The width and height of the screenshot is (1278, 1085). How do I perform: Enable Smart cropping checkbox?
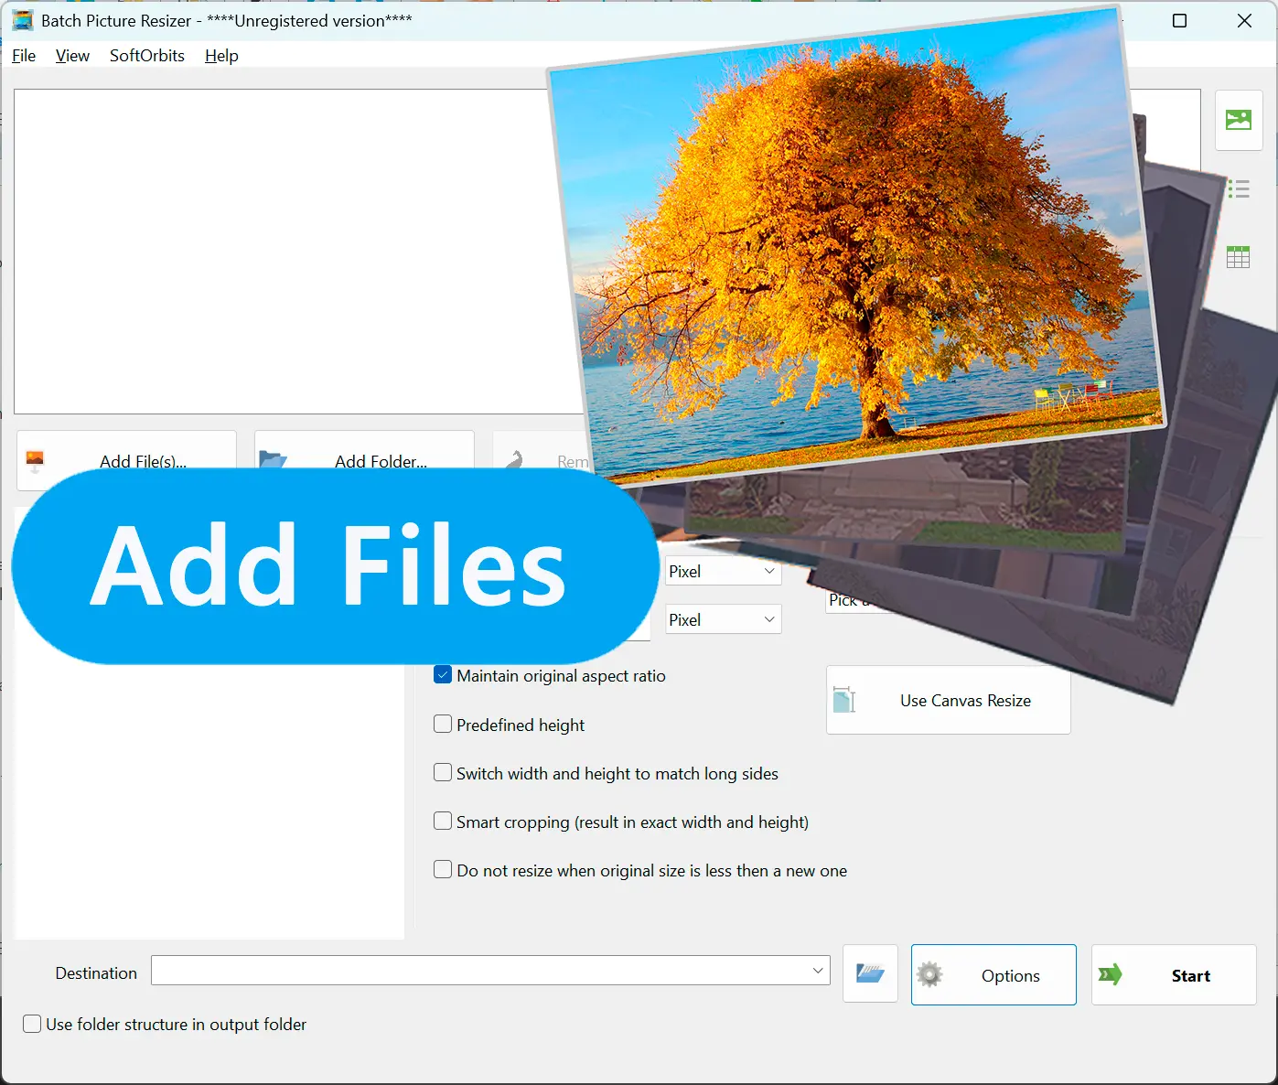point(443,822)
